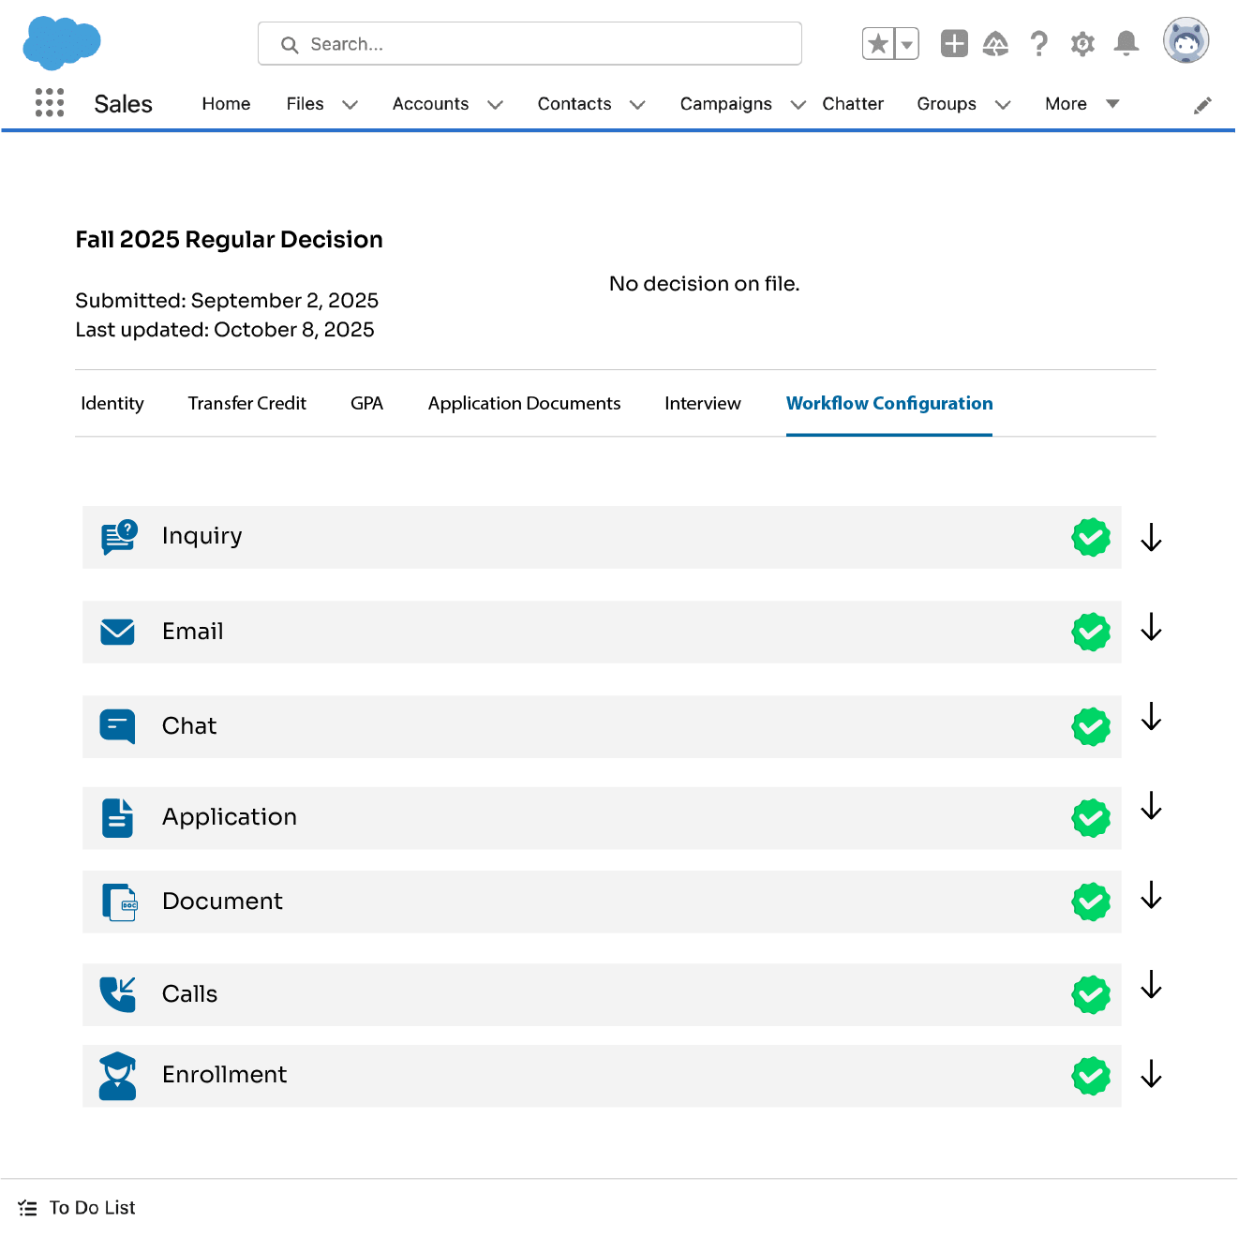1238x1237 pixels.
Task: Go to the Chatter page
Action: (x=852, y=104)
